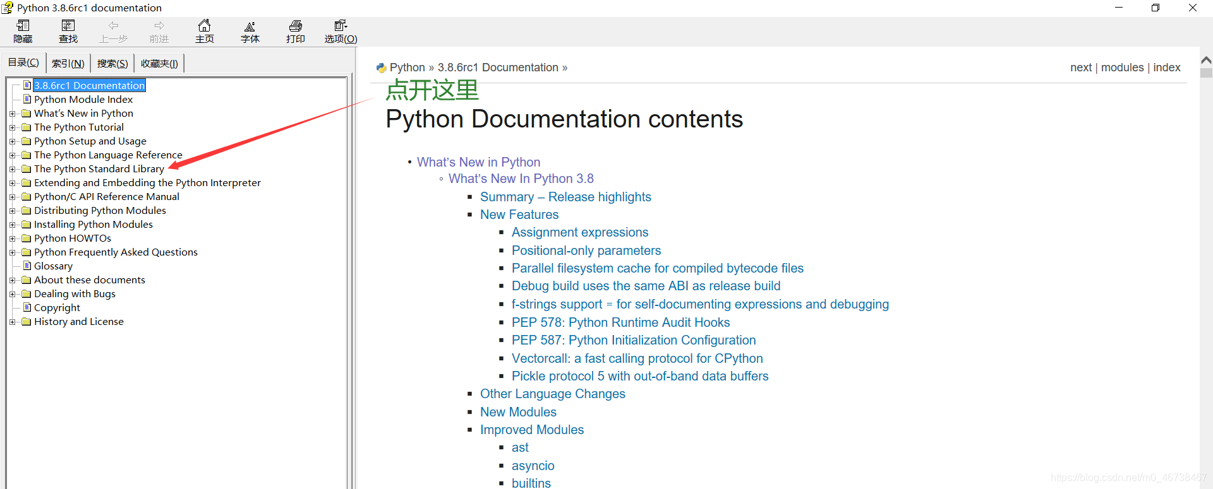Open the Assignment expressions link
The image size is (1213, 489).
point(580,232)
